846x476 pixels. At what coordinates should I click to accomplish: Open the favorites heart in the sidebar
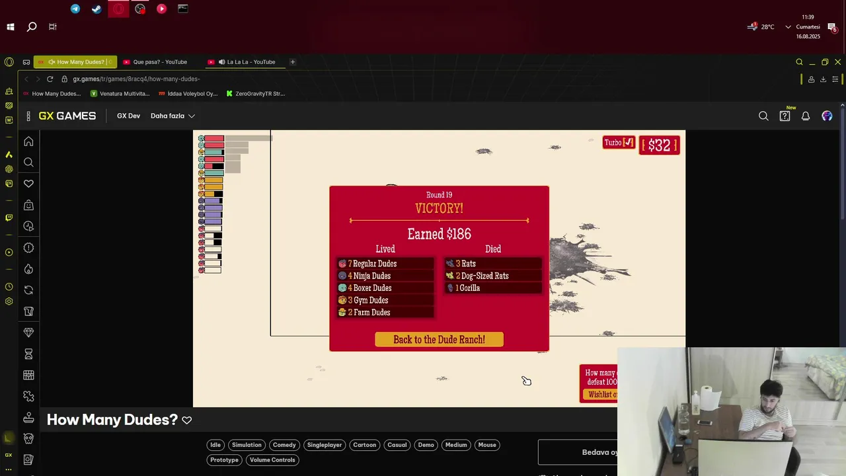click(28, 184)
